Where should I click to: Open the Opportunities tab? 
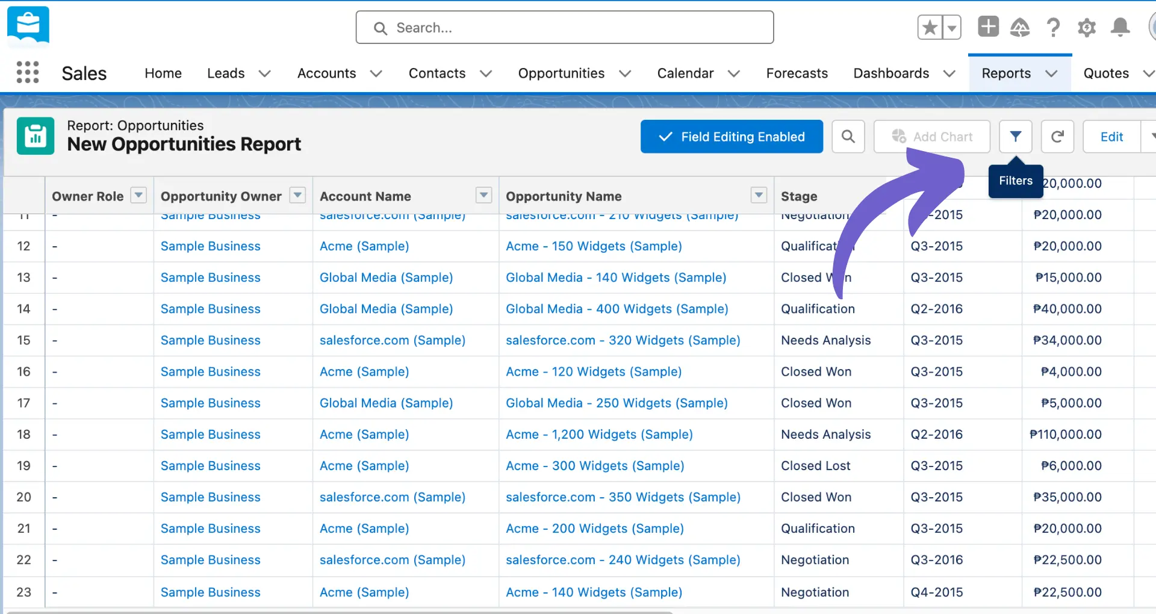561,73
